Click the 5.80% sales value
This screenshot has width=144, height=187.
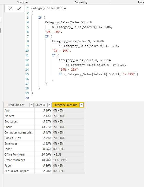[43, 165]
